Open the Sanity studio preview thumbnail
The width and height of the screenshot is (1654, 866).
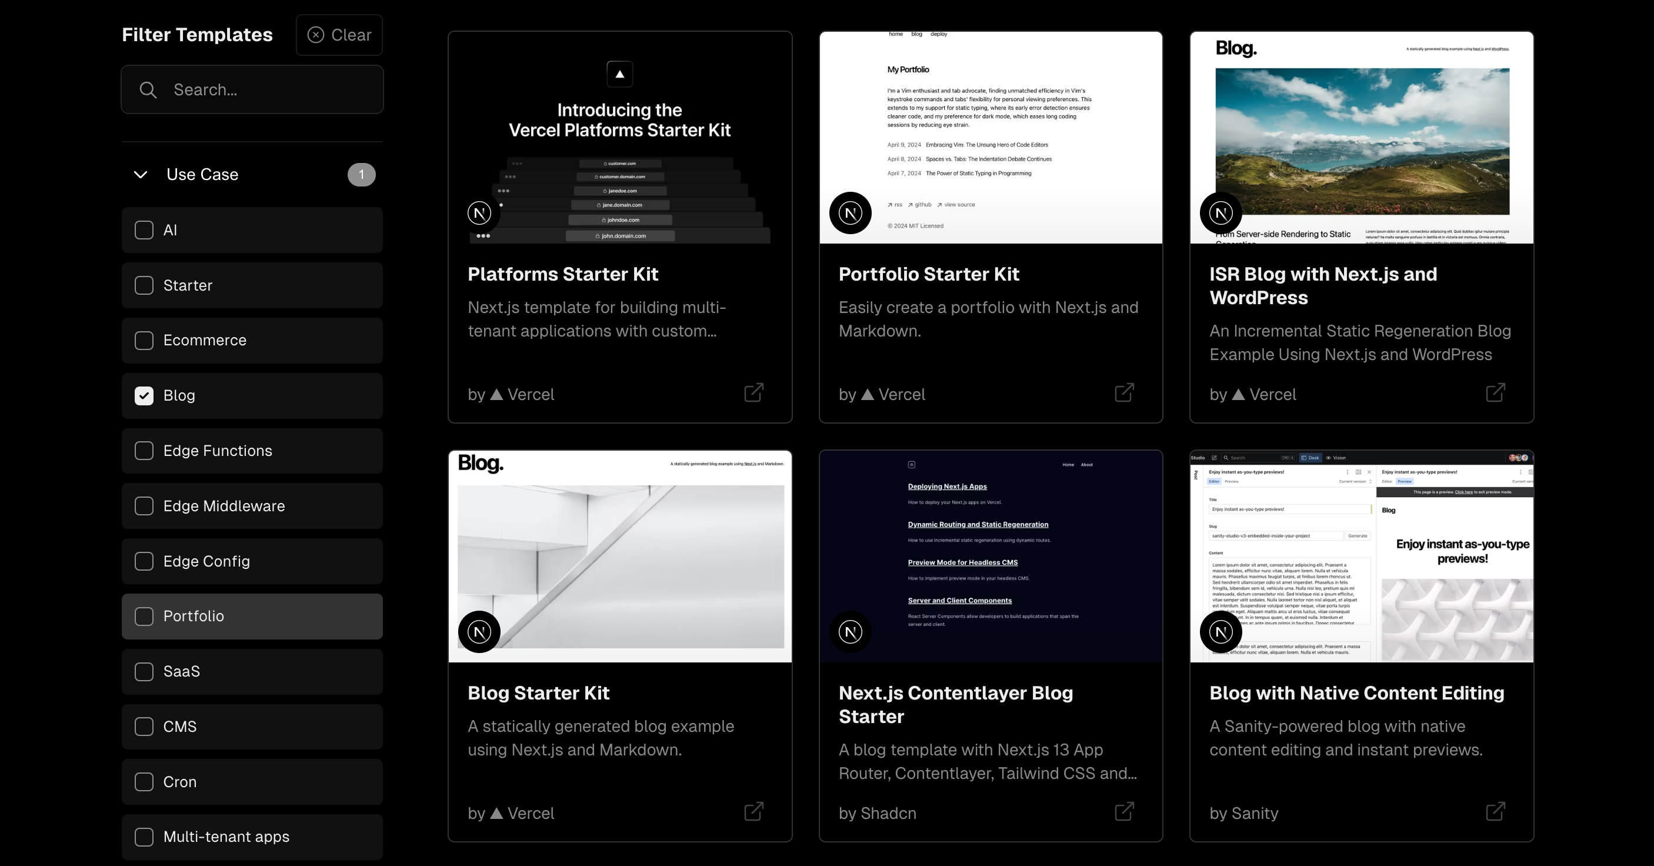1362,557
